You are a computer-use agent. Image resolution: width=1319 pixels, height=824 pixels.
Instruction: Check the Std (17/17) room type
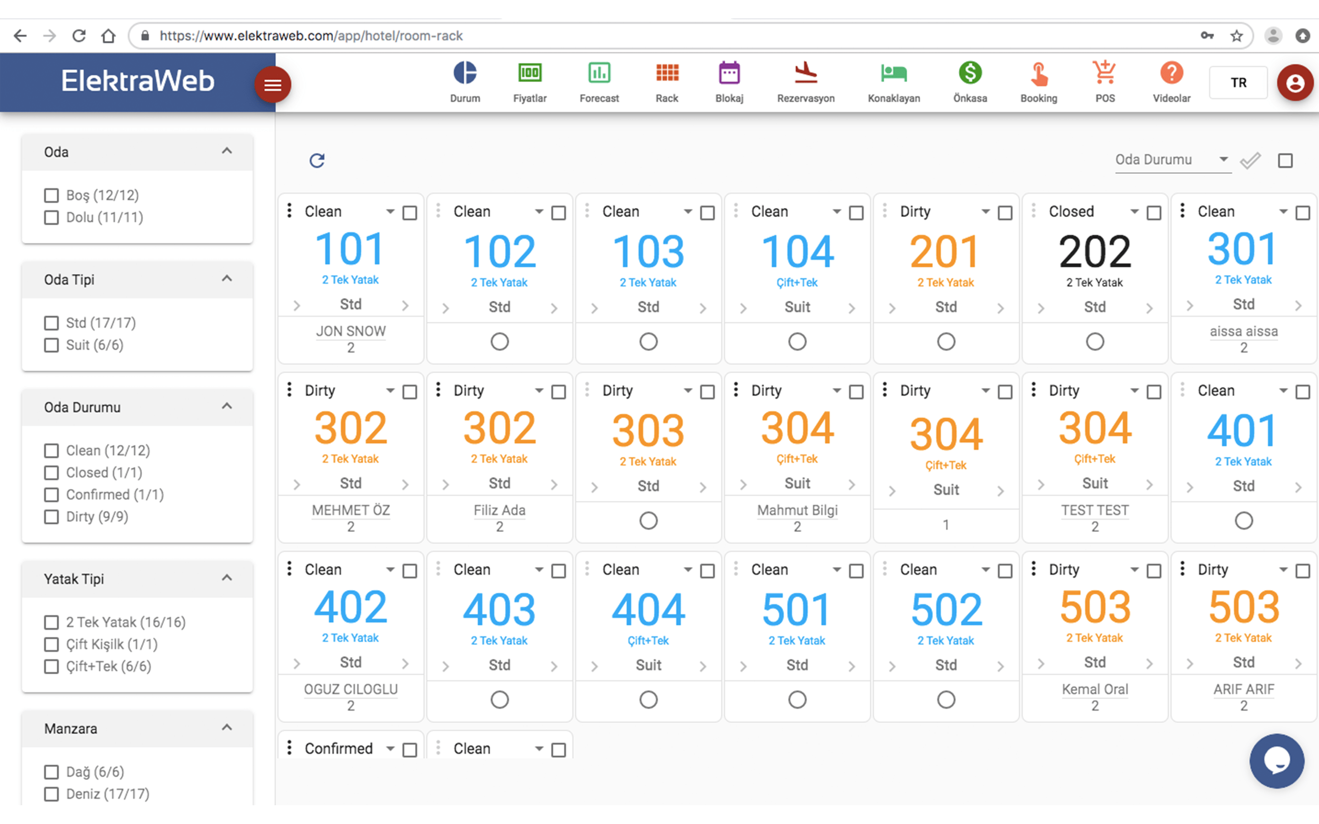(51, 323)
